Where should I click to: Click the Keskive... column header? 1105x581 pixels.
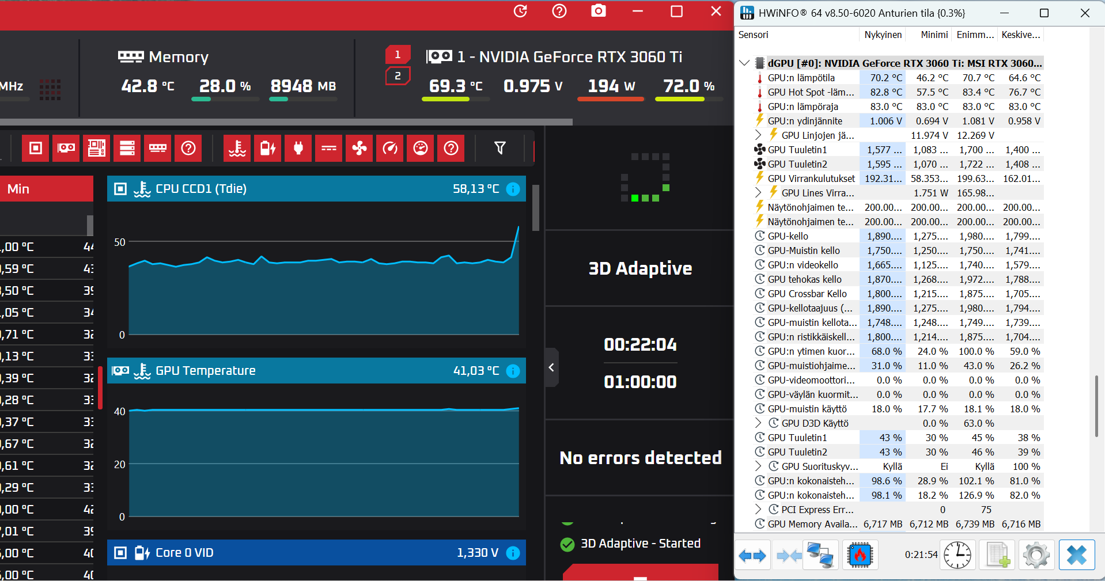(x=1020, y=35)
